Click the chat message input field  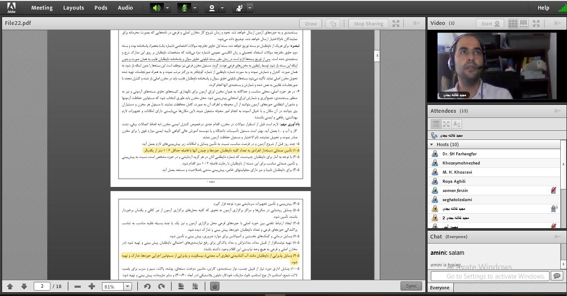[x=490, y=276]
